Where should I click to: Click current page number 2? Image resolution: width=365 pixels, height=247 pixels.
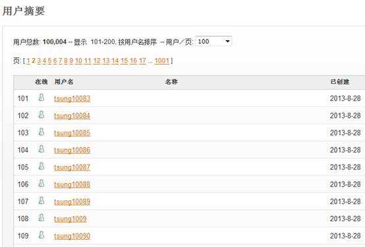[34, 61]
